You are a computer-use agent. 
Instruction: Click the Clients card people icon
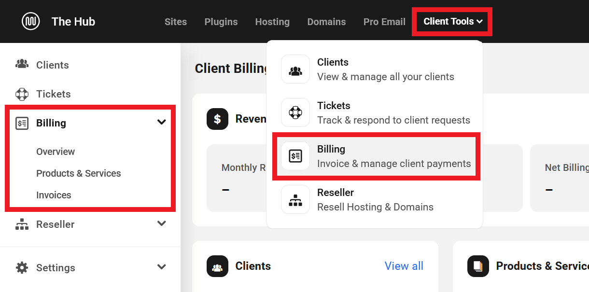(x=217, y=266)
